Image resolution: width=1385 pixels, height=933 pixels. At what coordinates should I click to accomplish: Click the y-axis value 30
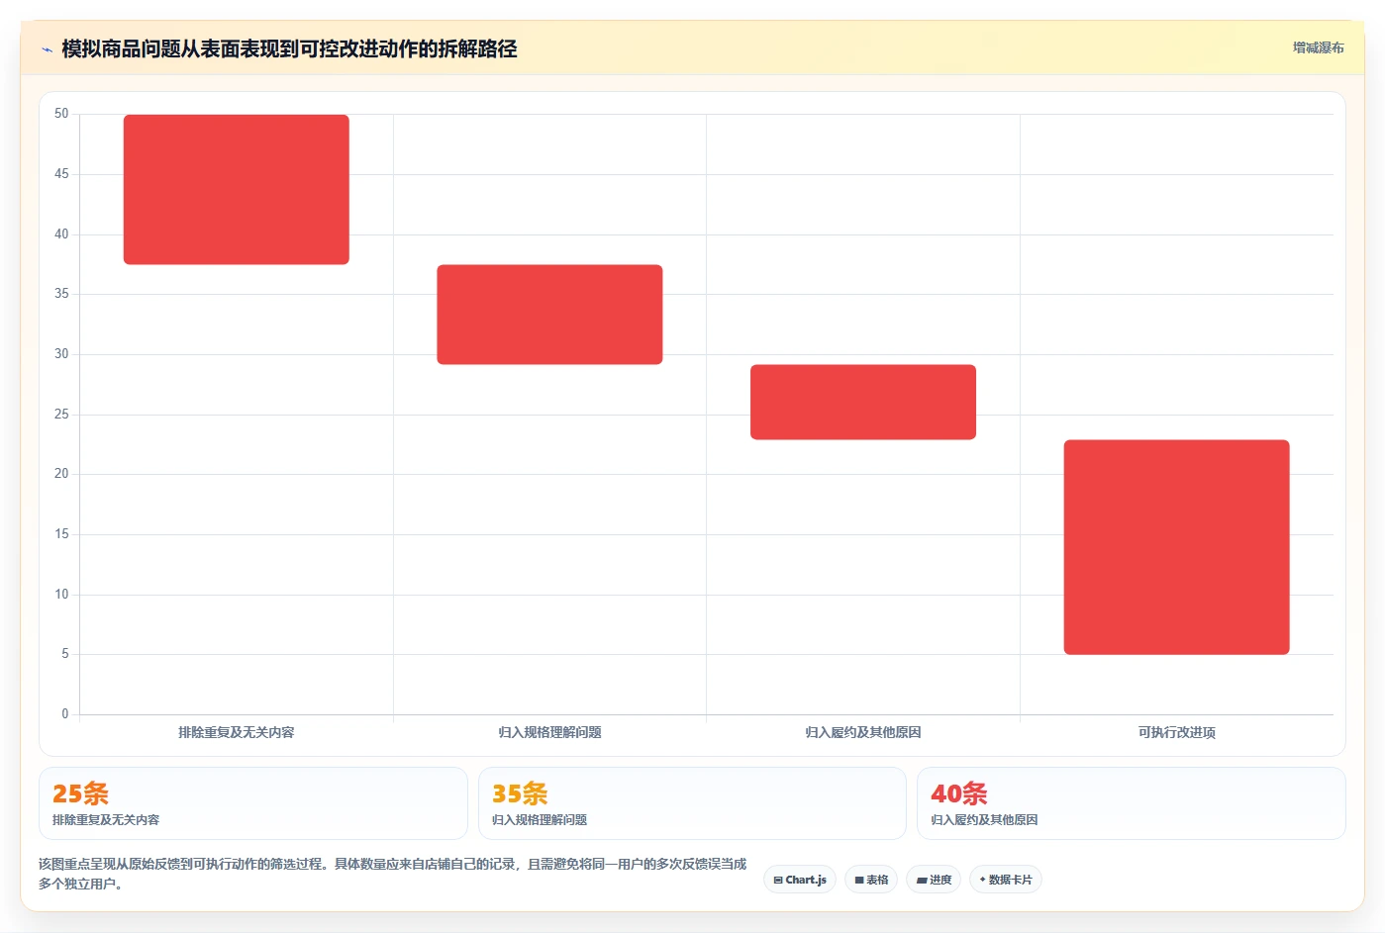coord(61,354)
